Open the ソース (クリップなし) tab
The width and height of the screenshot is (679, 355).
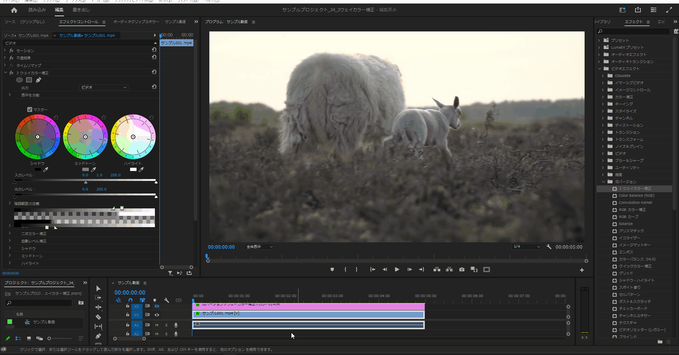point(24,22)
